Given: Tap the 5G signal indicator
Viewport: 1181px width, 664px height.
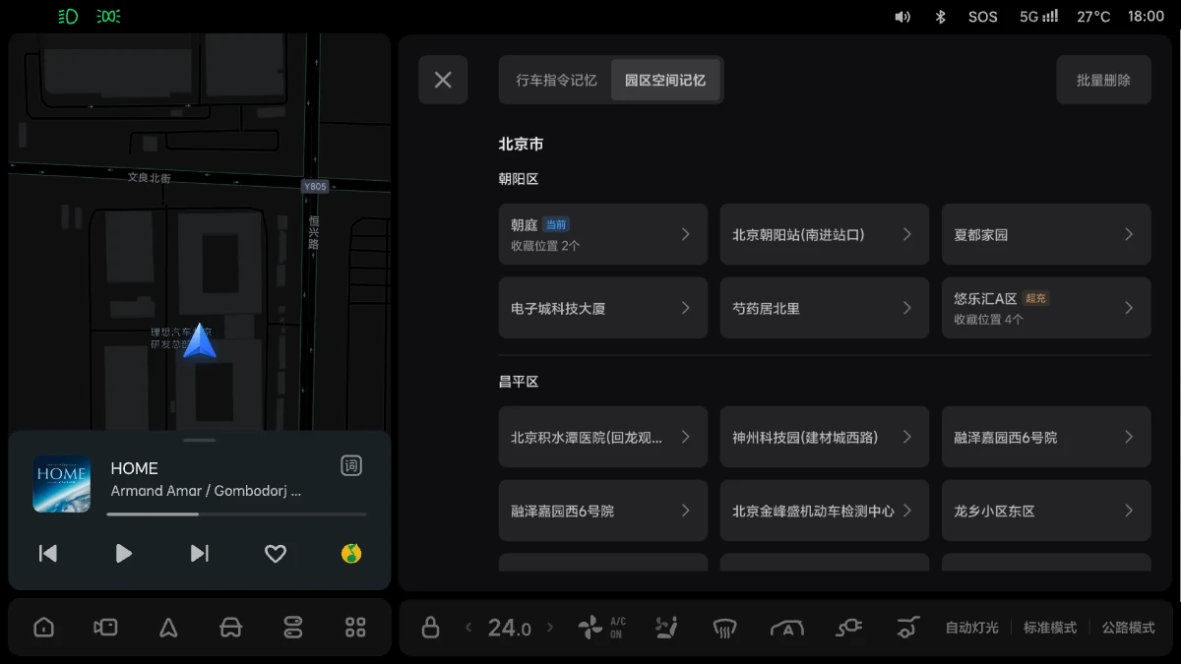Looking at the screenshot, I should [1038, 17].
